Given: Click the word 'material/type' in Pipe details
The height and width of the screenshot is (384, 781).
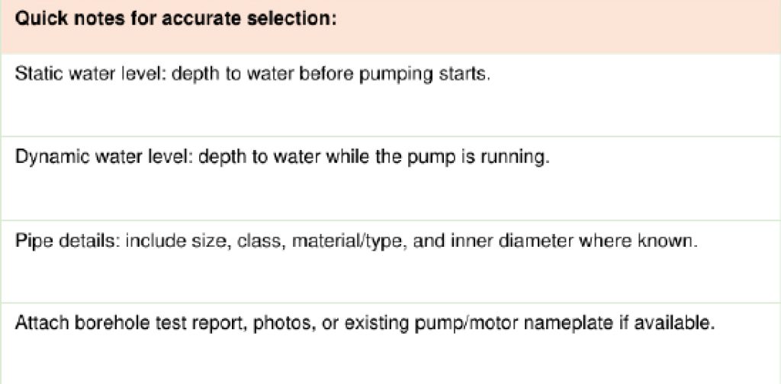Looking at the screenshot, I should (x=348, y=242).
